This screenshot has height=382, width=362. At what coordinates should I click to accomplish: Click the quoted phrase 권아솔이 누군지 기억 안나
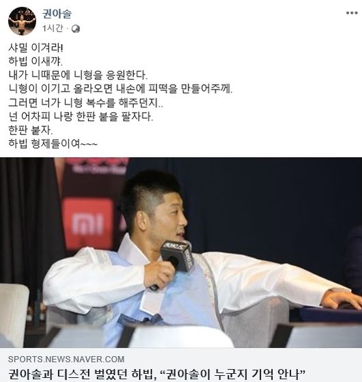[x=233, y=374]
